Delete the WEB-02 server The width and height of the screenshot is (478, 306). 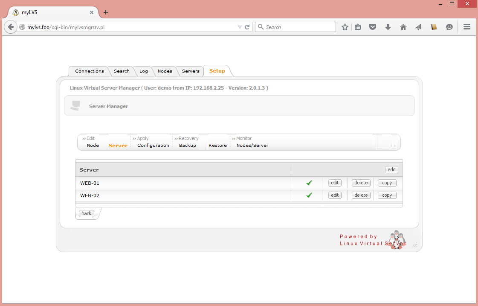[361, 195]
